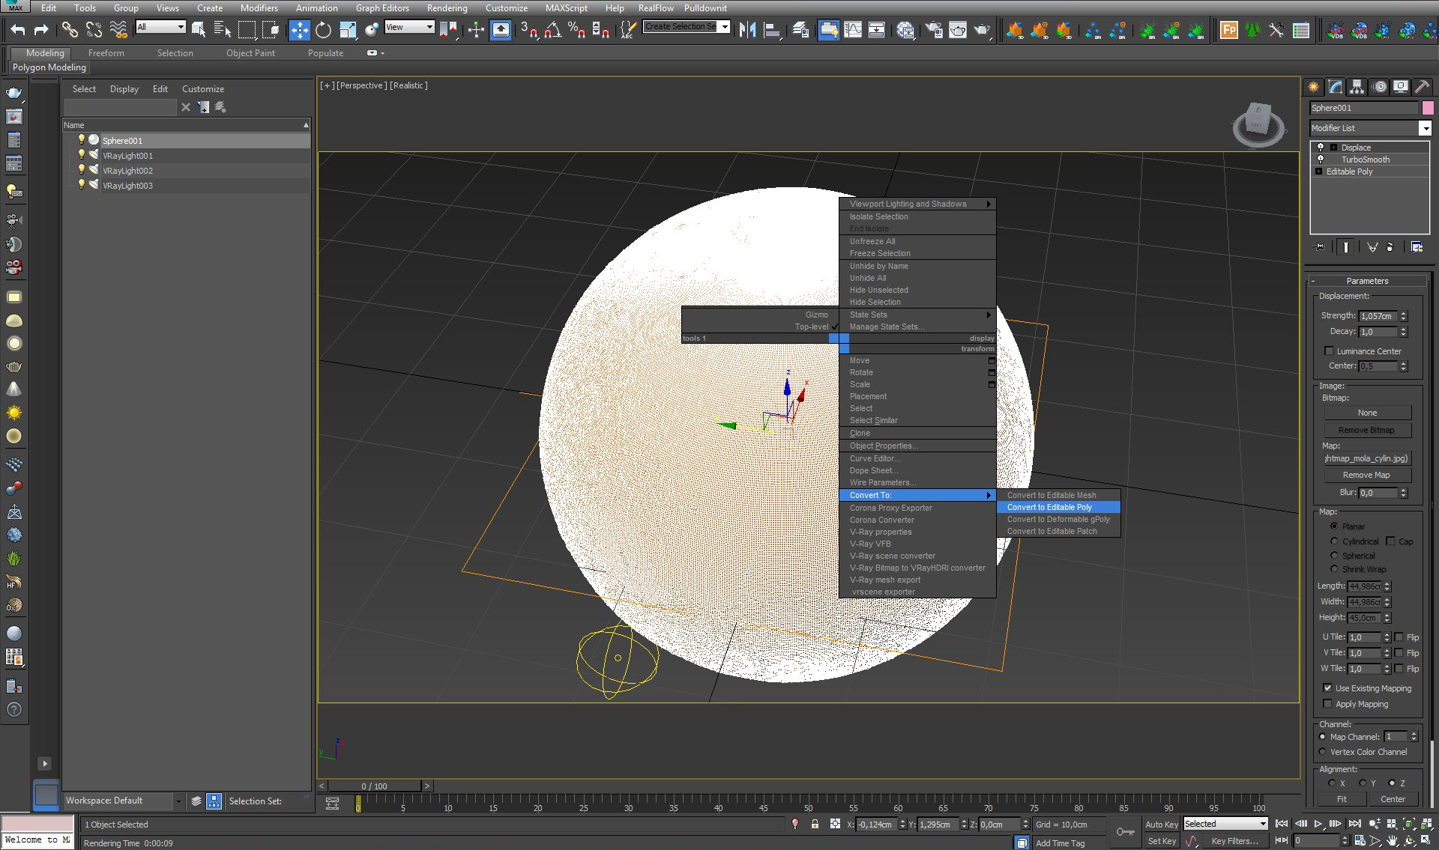Open the Create panel tab icon
The width and height of the screenshot is (1439, 850).
point(1314,87)
